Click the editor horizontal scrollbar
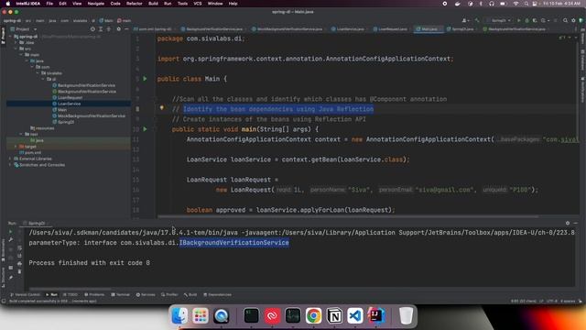The width and height of the screenshot is (586, 330). tap(348, 216)
